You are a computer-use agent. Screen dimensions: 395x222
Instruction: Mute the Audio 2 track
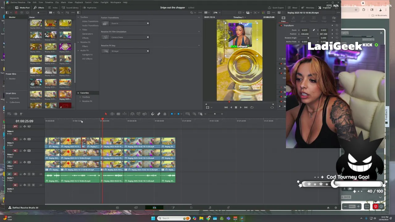point(33,185)
